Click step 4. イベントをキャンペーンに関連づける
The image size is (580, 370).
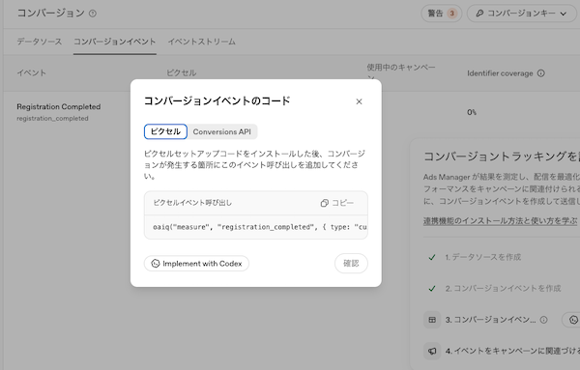click(x=512, y=351)
